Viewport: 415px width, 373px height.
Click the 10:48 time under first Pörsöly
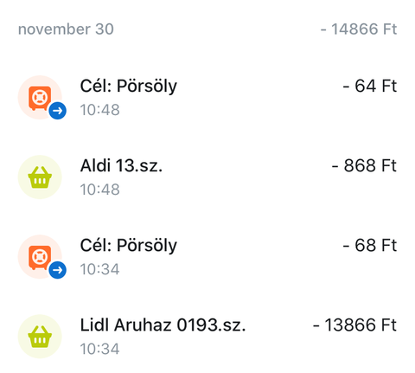point(99,110)
